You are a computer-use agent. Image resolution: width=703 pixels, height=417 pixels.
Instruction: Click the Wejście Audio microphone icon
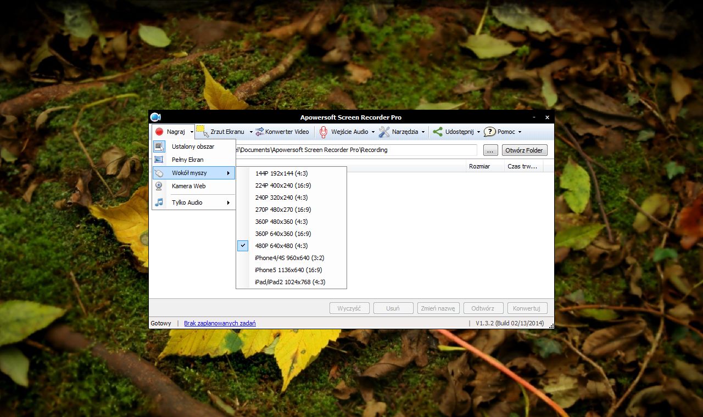click(x=323, y=132)
